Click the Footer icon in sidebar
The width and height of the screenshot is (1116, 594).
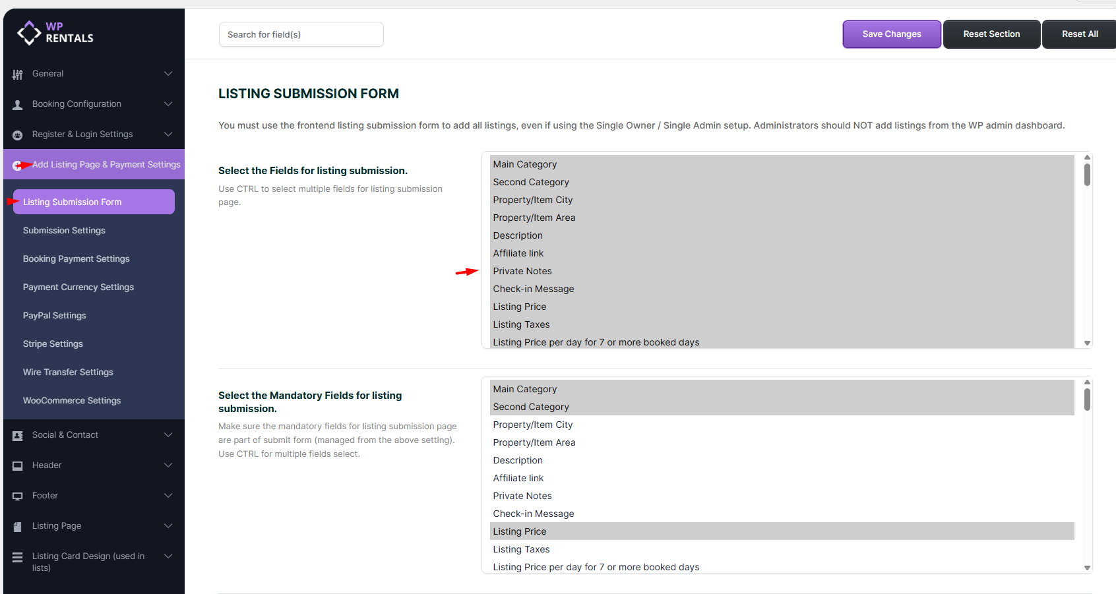18,496
